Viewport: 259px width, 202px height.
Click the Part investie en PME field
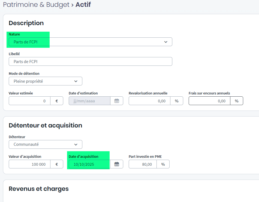143,164
